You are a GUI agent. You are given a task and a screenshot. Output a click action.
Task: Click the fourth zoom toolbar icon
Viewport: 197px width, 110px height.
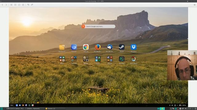tap(23, 5)
